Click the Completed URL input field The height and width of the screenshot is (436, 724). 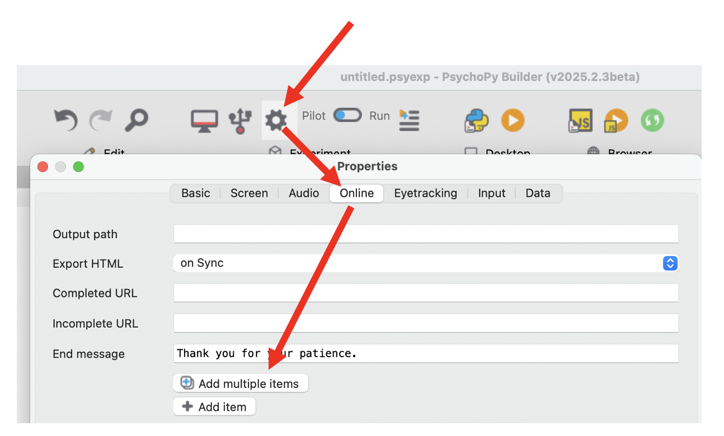(426, 293)
